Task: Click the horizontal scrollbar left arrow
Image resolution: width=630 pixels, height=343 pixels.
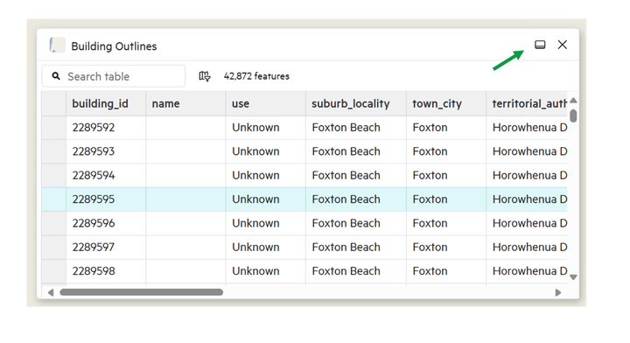Action: 51,292
